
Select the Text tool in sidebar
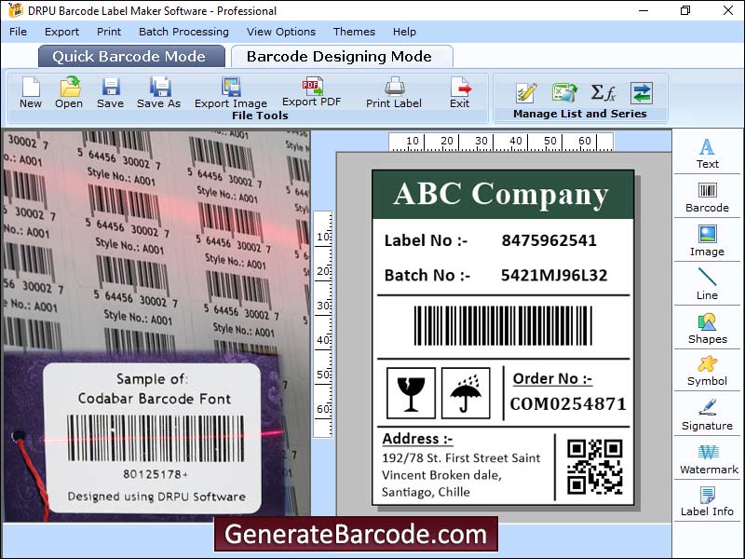[x=707, y=153]
